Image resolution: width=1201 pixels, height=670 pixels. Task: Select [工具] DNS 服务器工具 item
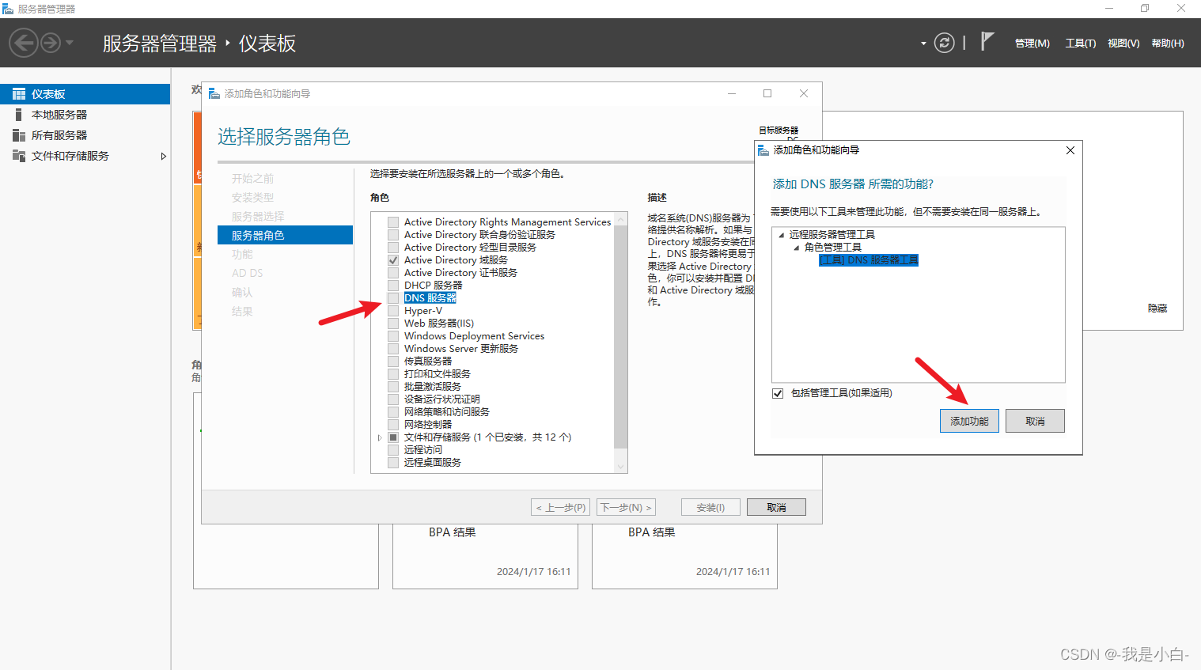click(x=869, y=260)
